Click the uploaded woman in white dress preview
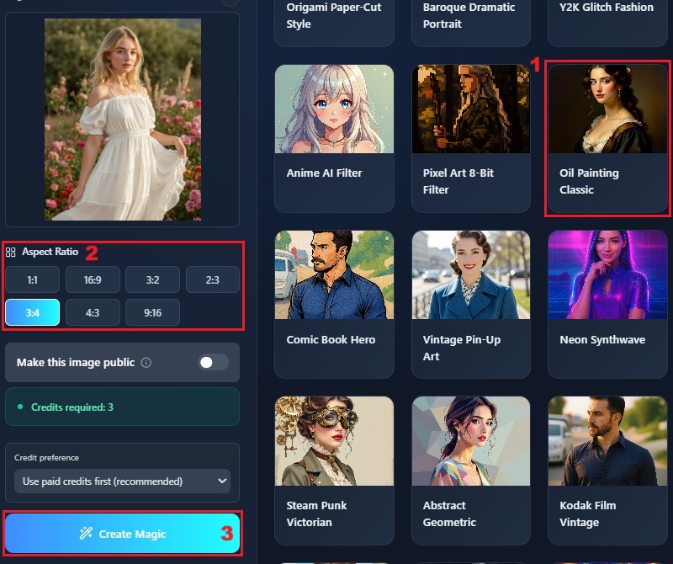The height and width of the screenshot is (564, 673). click(123, 120)
